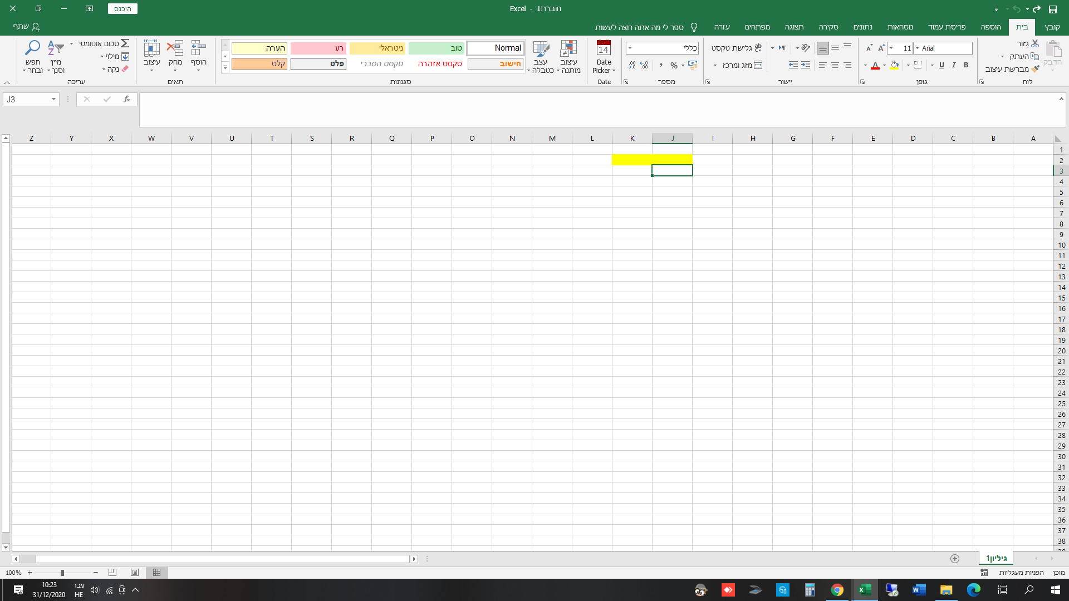The height and width of the screenshot is (601, 1069).
Task: Open Google Chrome from the taskbar
Action: tap(837, 590)
